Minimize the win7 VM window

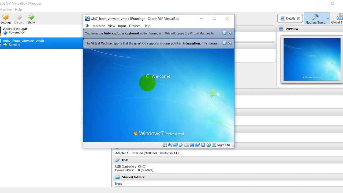201,18
